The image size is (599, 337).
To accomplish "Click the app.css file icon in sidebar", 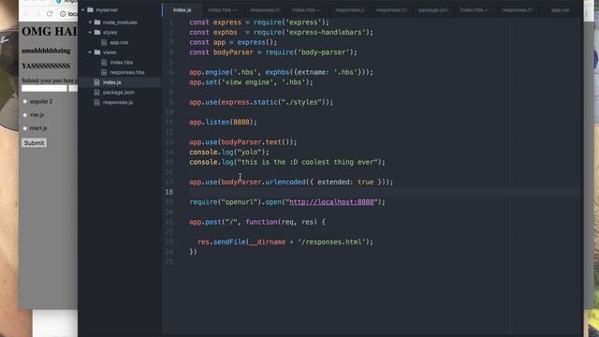I will pyautogui.click(x=104, y=42).
